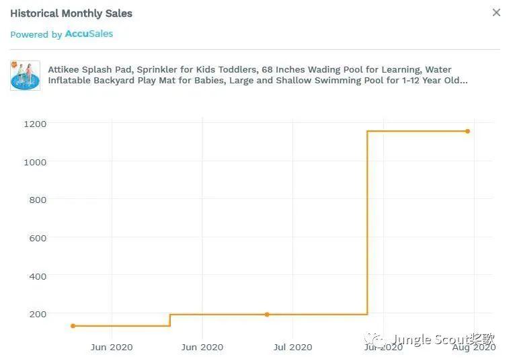Select the data point at about 190 sales

click(x=267, y=315)
